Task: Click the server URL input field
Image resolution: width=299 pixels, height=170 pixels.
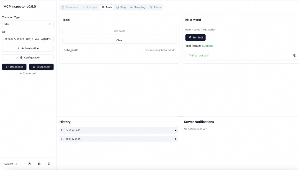Action: coord(28,39)
